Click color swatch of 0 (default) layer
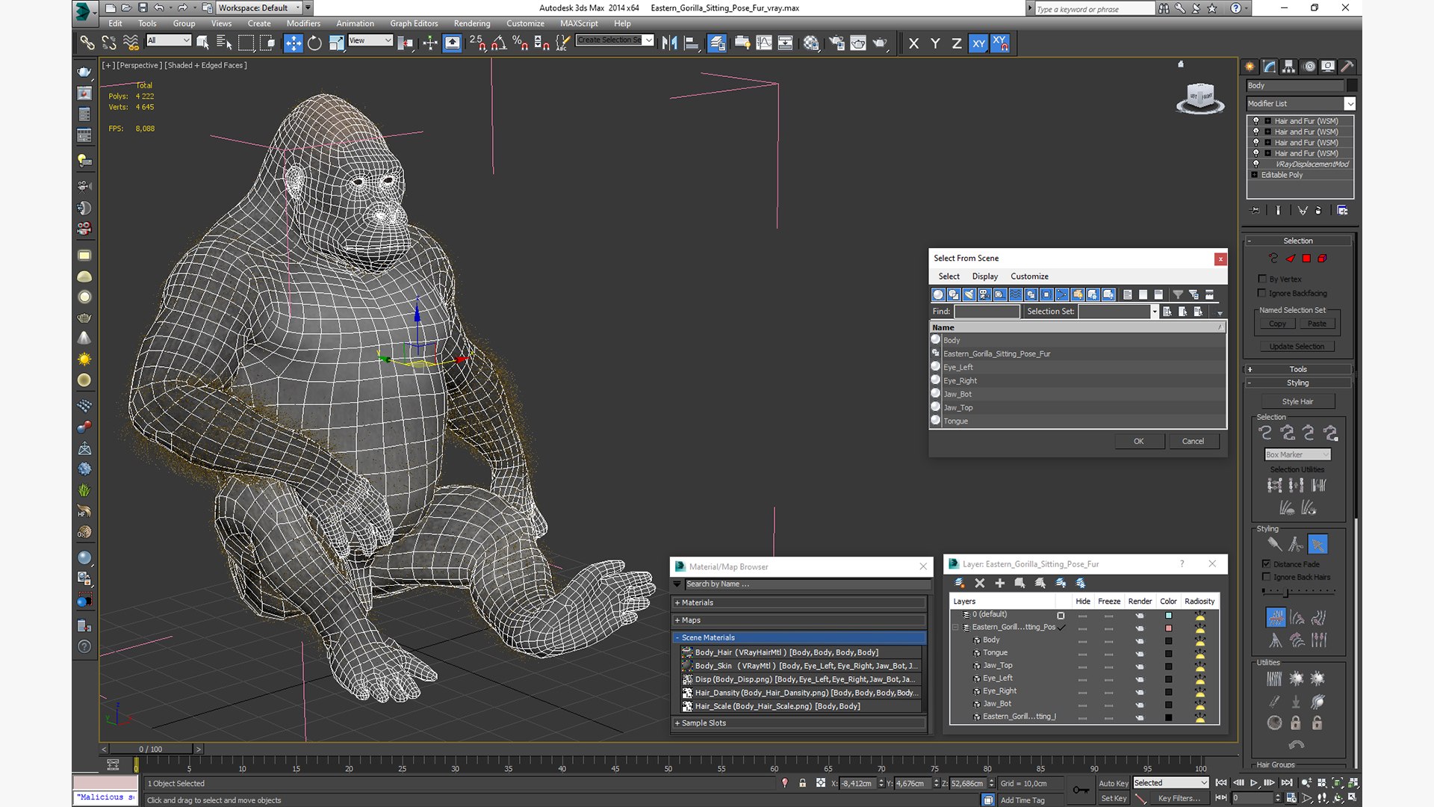The width and height of the screenshot is (1434, 807). pyautogui.click(x=1168, y=615)
